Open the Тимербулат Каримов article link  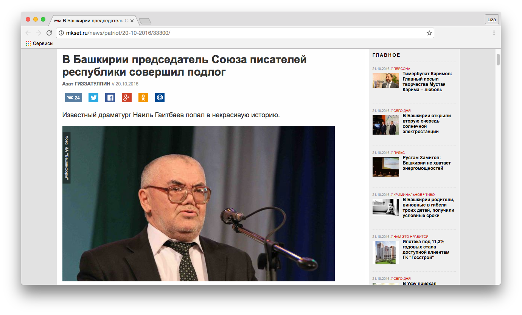point(427,82)
